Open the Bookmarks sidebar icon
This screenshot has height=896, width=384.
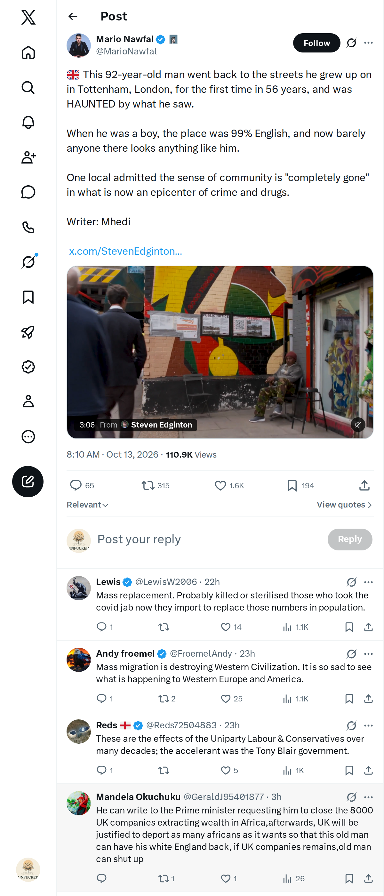(x=28, y=297)
